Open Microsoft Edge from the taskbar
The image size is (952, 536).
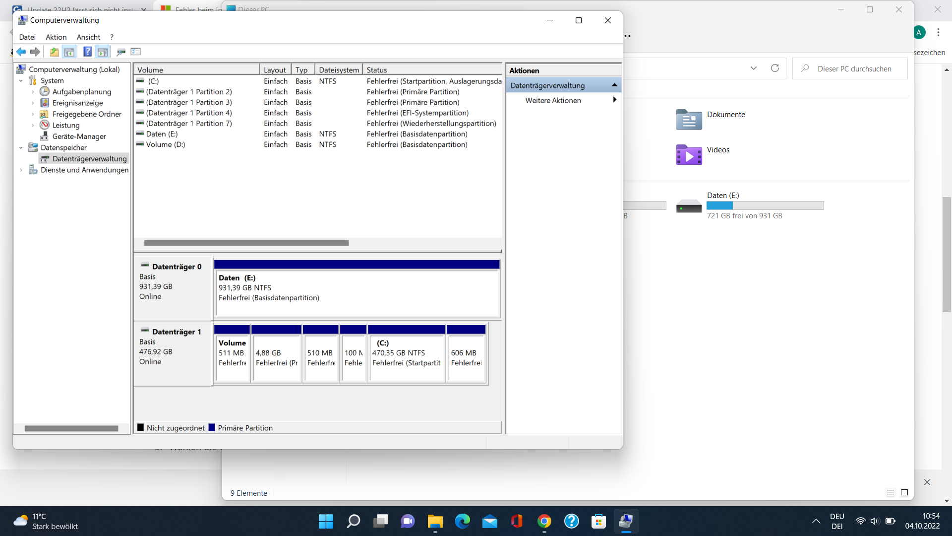tap(462, 521)
